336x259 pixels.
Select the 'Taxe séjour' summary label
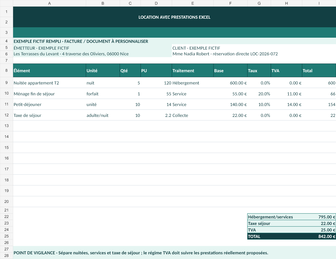[275, 223]
